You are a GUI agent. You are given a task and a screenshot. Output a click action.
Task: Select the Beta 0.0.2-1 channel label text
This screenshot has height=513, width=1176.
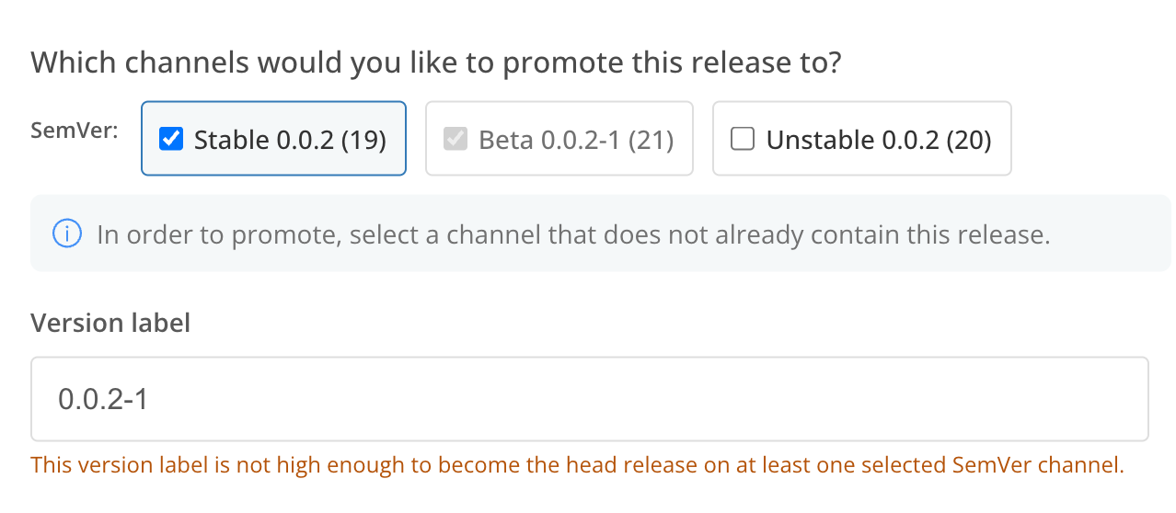(x=548, y=140)
